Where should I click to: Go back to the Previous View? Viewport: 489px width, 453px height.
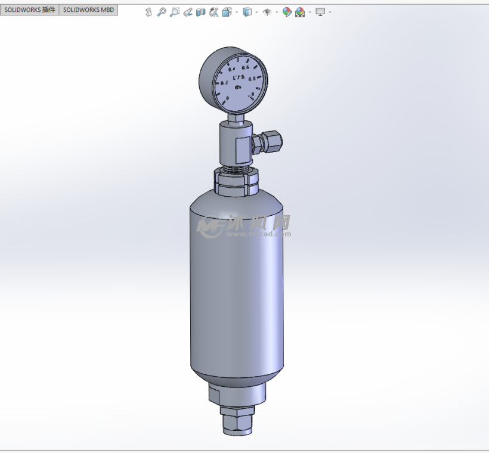pos(187,12)
